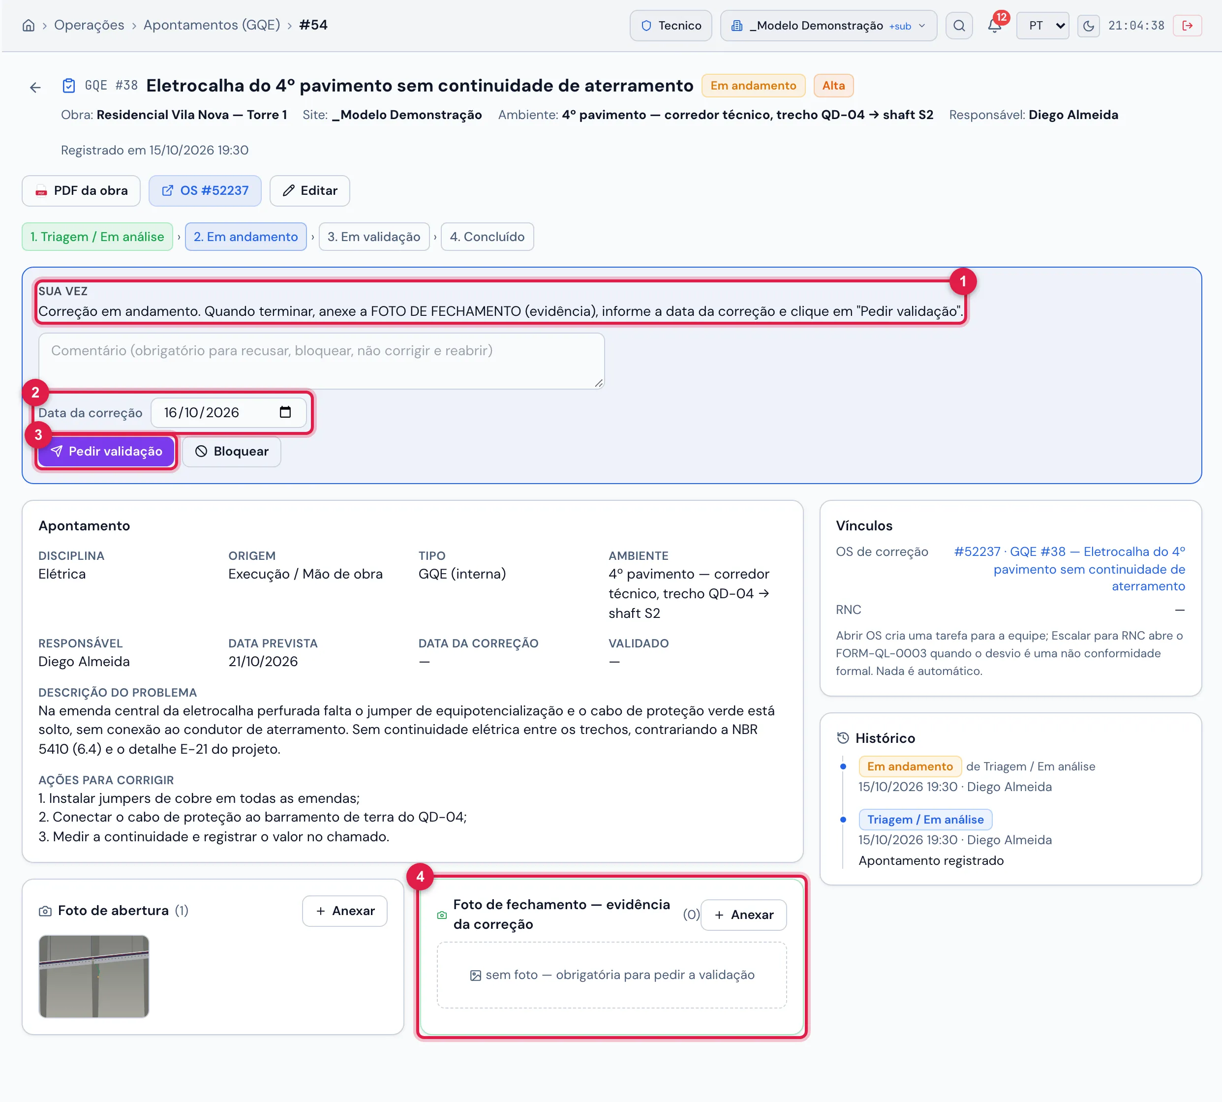
Task: Click 'Registrado em 15/10/2026 19:30' text
Action: (x=154, y=150)
